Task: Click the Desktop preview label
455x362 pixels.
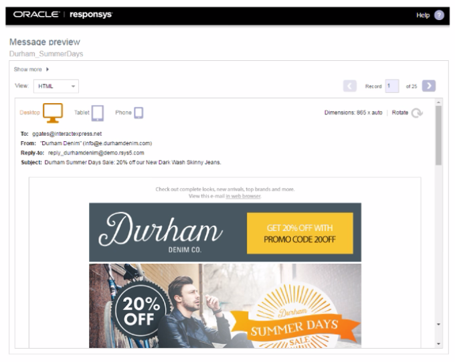Action: pos(30,112)
